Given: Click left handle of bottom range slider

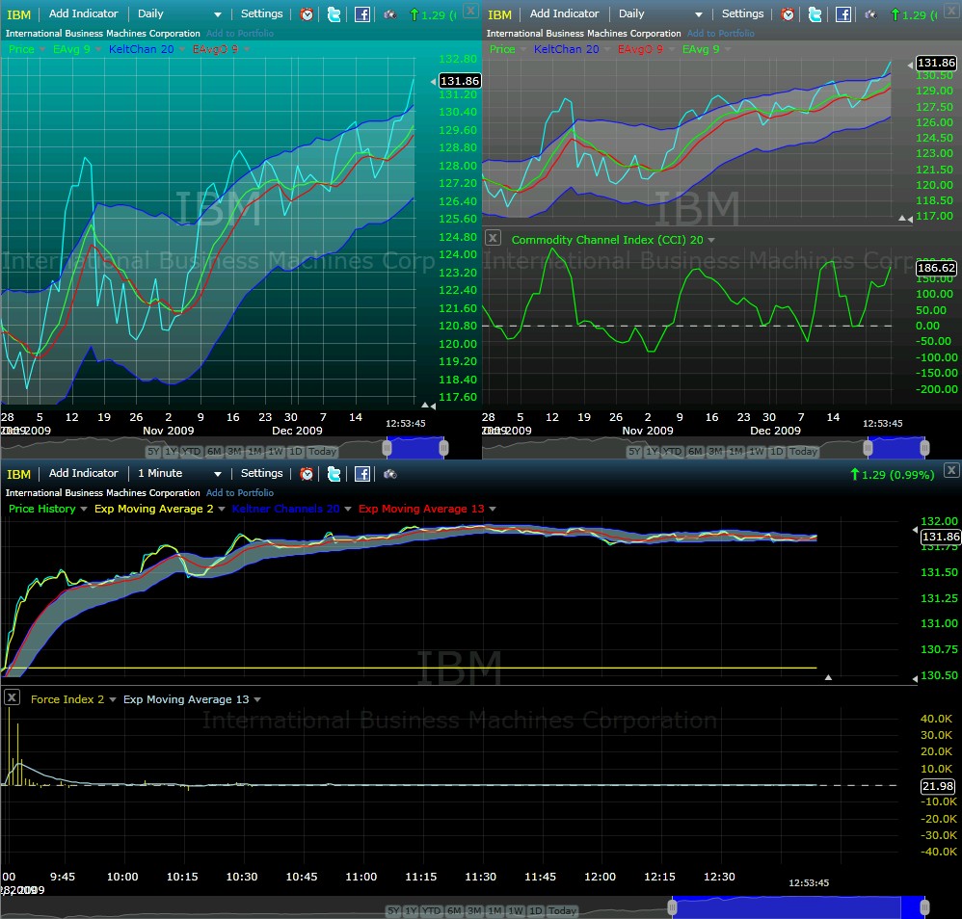Looking at the screenshot, I should [672, 906].
